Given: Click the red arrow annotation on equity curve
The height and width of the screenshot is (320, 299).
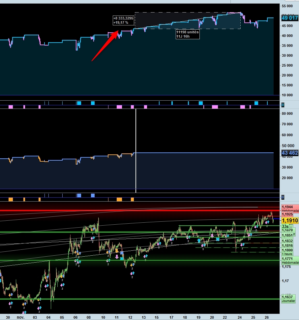Looking at the screenshot, I should [x=105, y=46].
